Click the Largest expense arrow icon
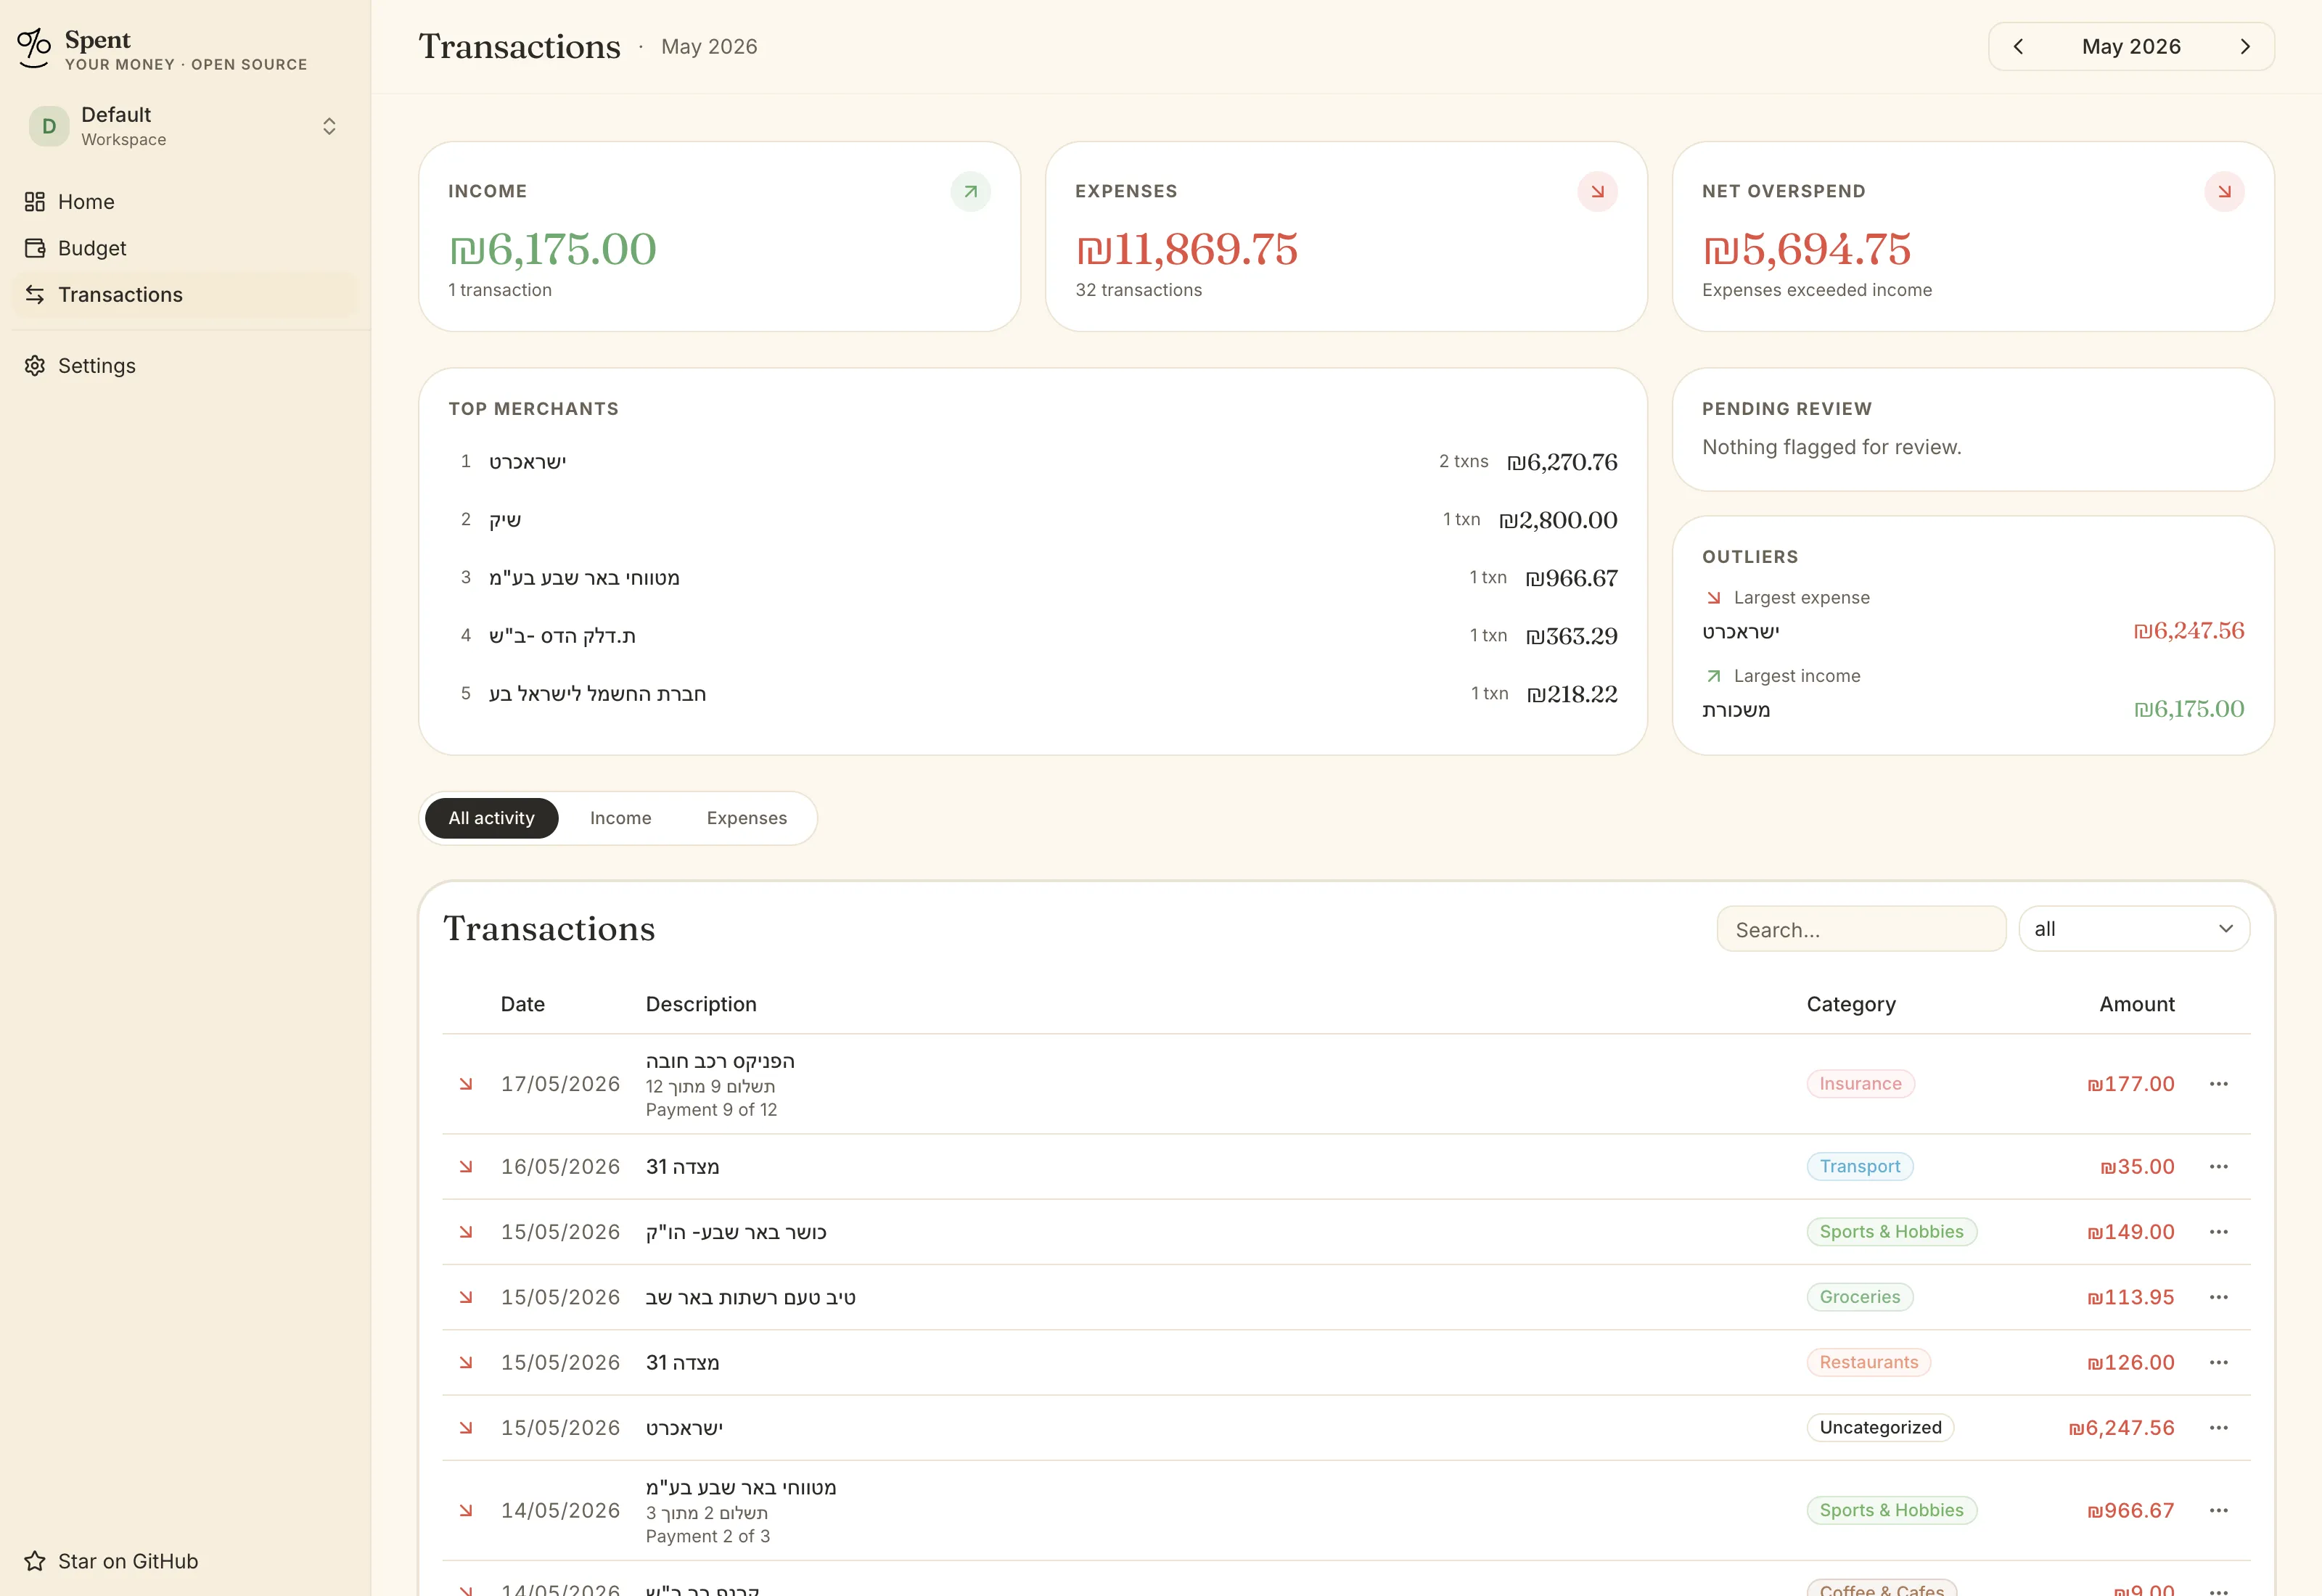Image resolution: width=2322 pixels, height=1596 pixels. 1713,598
